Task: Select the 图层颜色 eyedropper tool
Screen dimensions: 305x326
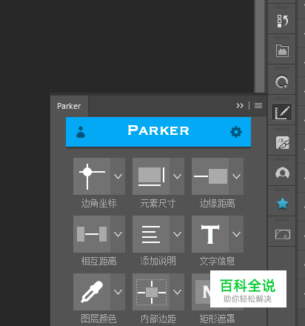Action: (92, 292)
